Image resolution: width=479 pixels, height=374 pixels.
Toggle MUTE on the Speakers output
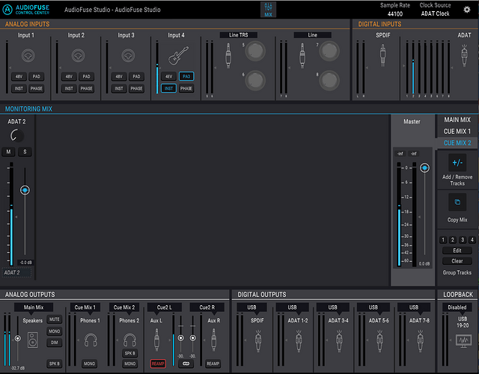click(55, 319)
